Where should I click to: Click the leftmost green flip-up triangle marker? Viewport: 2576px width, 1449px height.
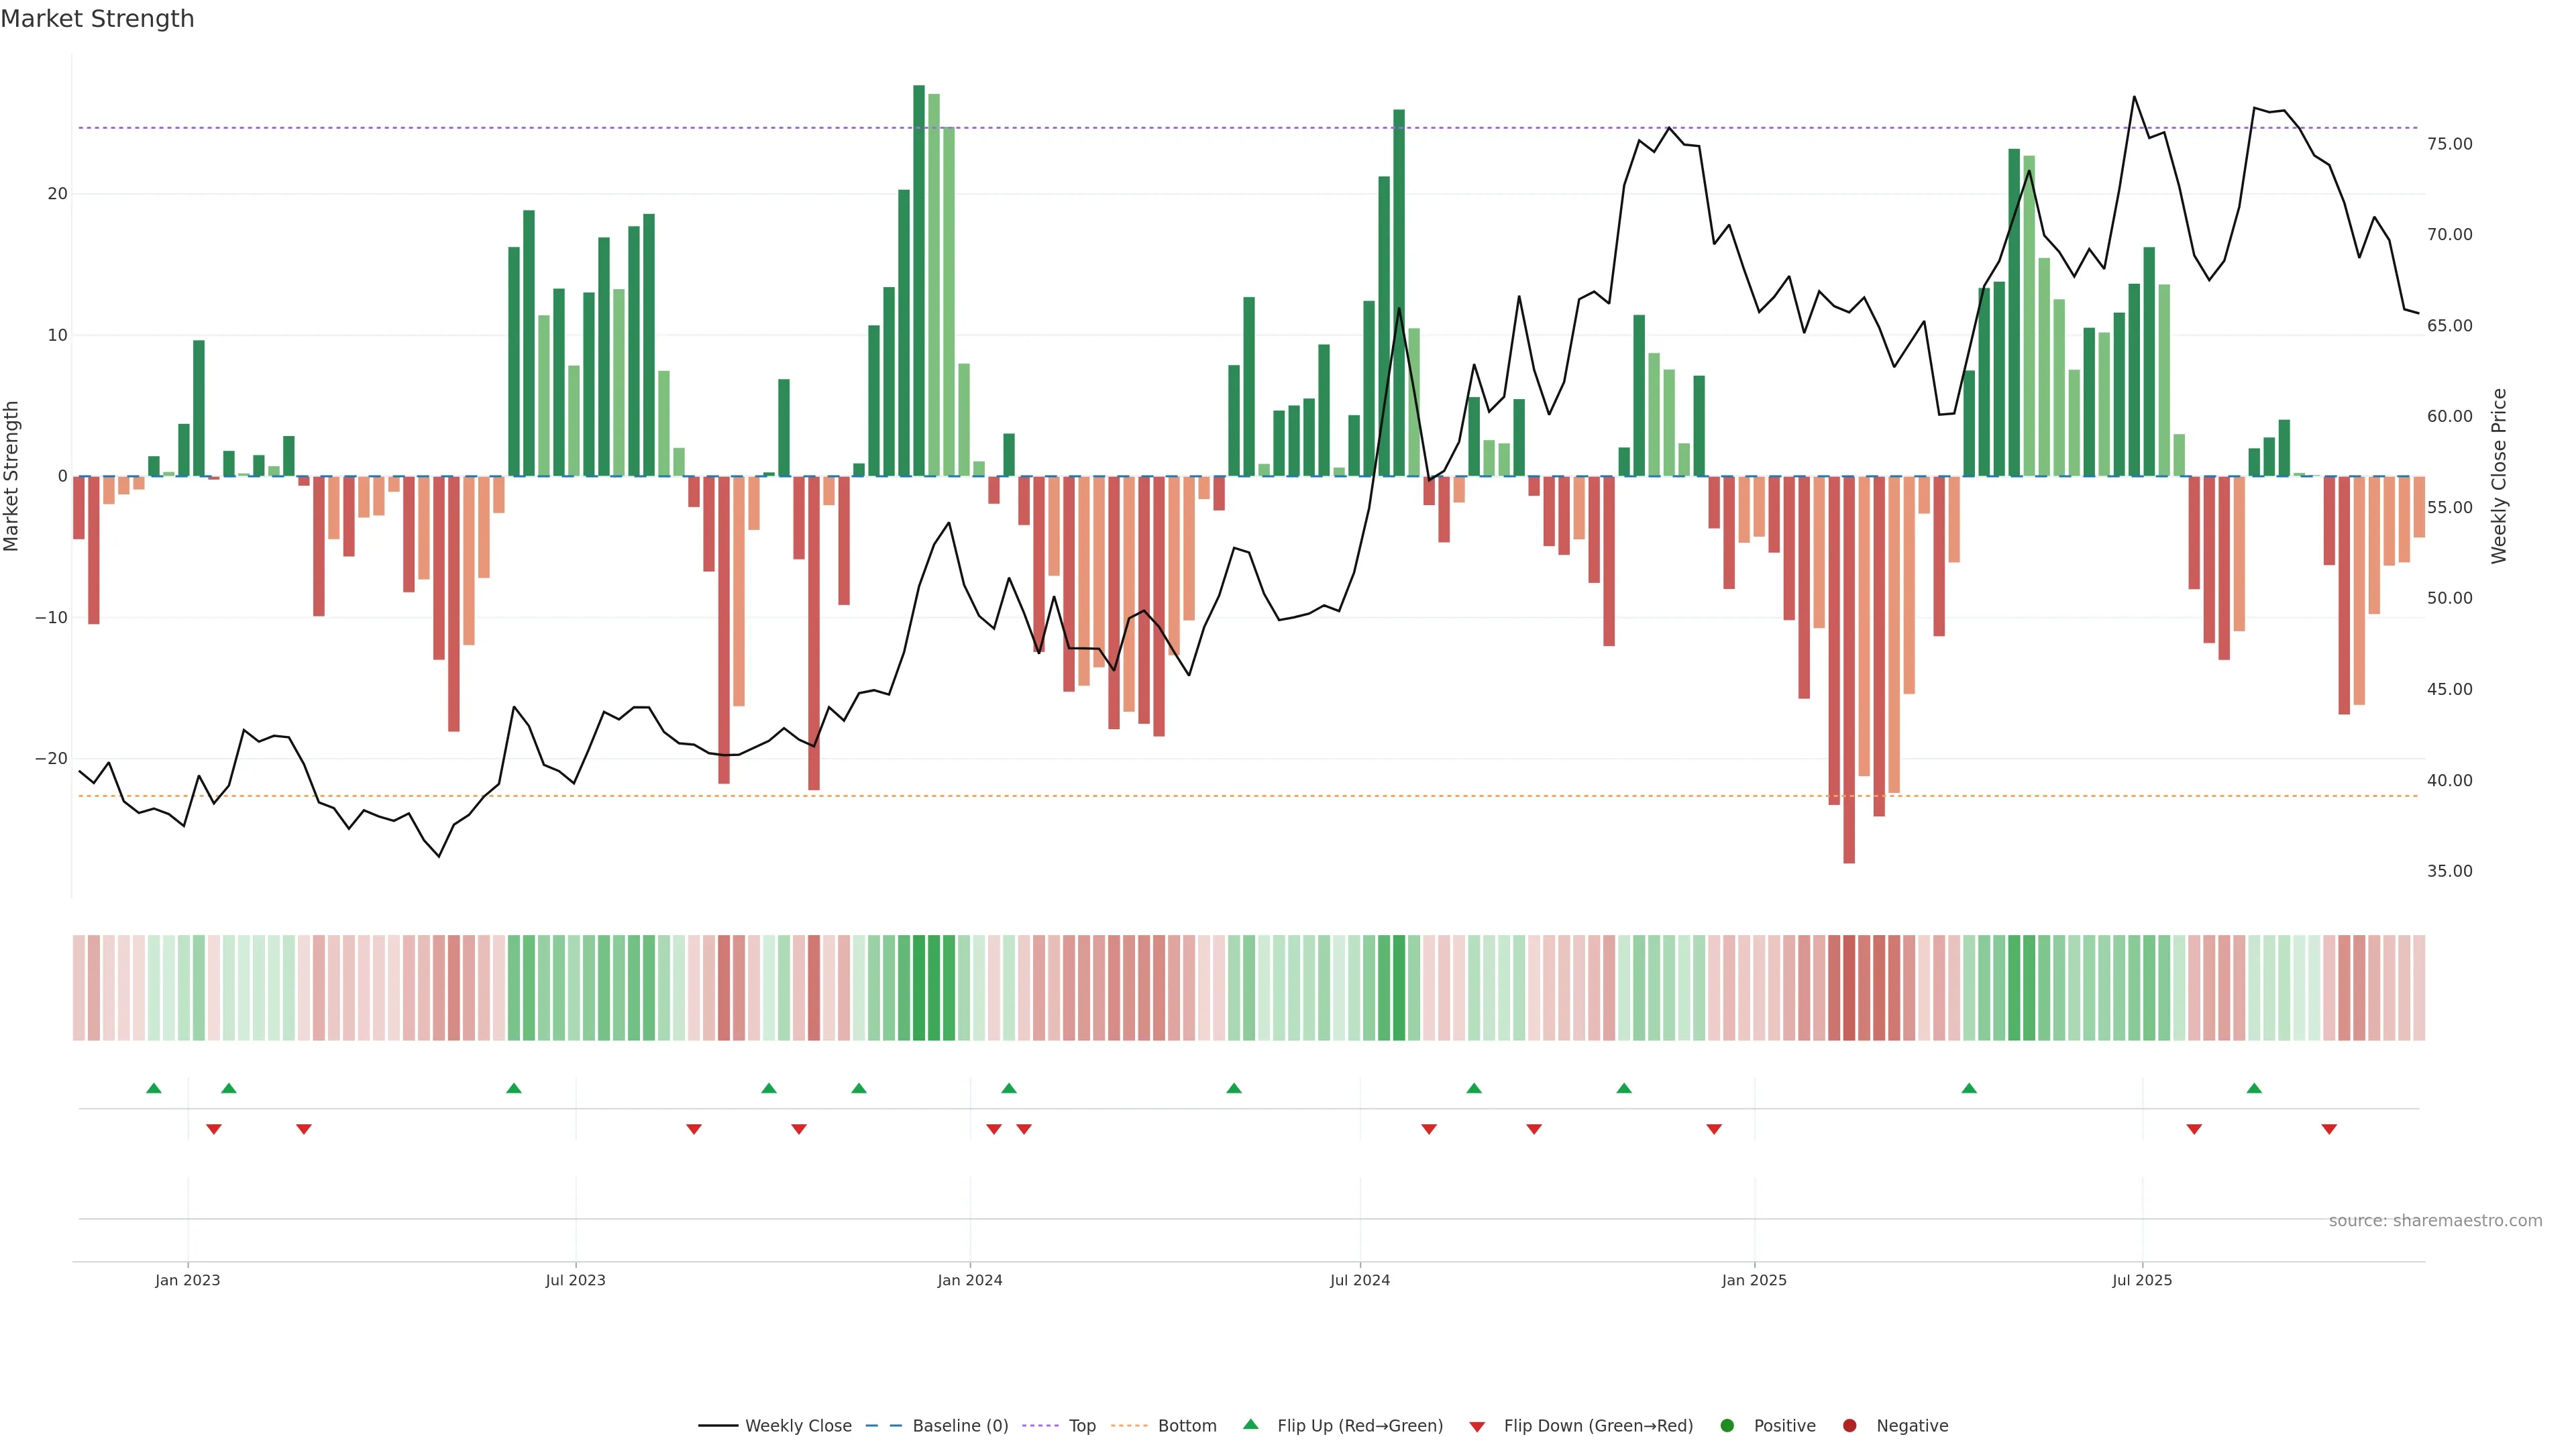(153, 1088)
